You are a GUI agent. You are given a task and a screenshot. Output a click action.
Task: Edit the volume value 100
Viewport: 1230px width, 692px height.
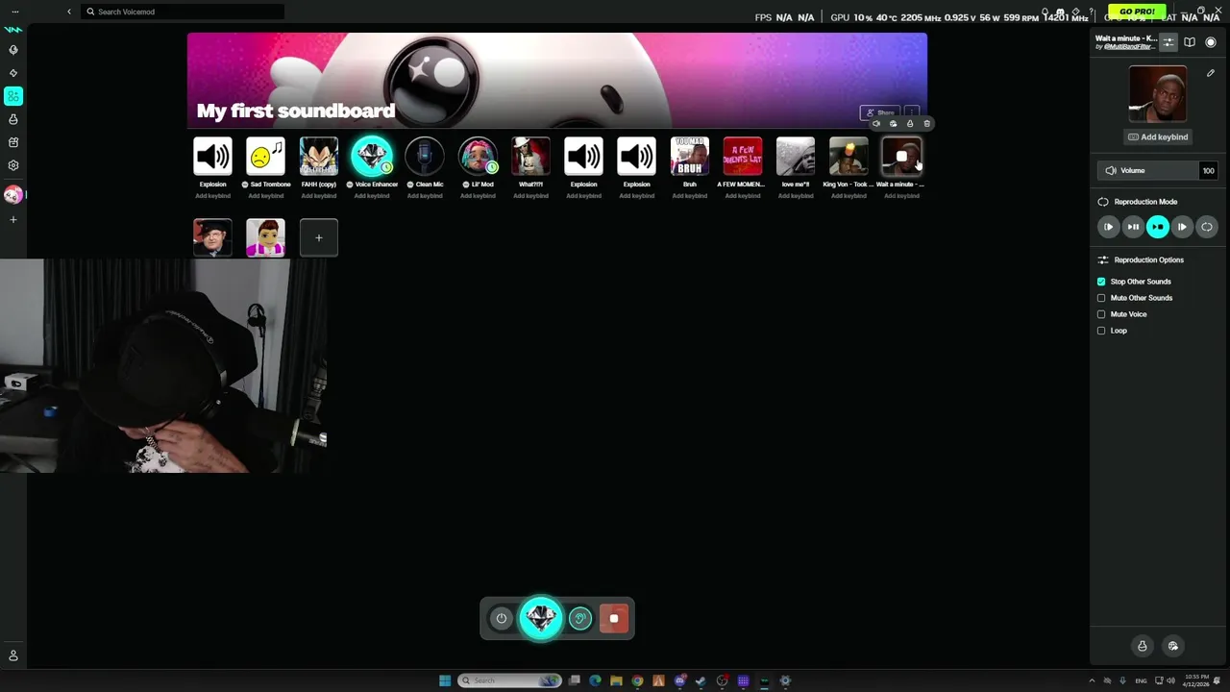click(x=1208, y=170)
